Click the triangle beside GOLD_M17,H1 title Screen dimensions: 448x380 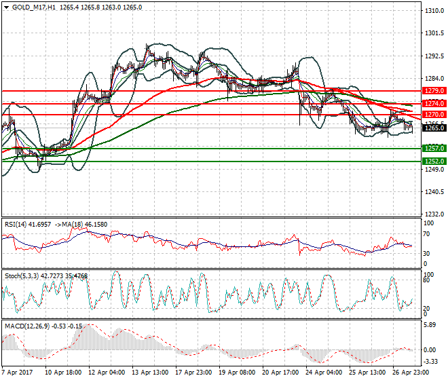(x=7, y=7)
